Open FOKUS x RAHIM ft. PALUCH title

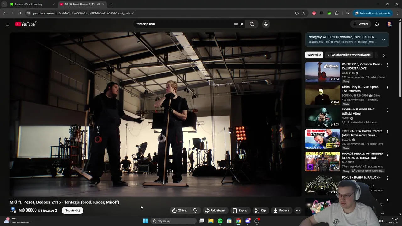pyautogui.click(x=361, y=178)
